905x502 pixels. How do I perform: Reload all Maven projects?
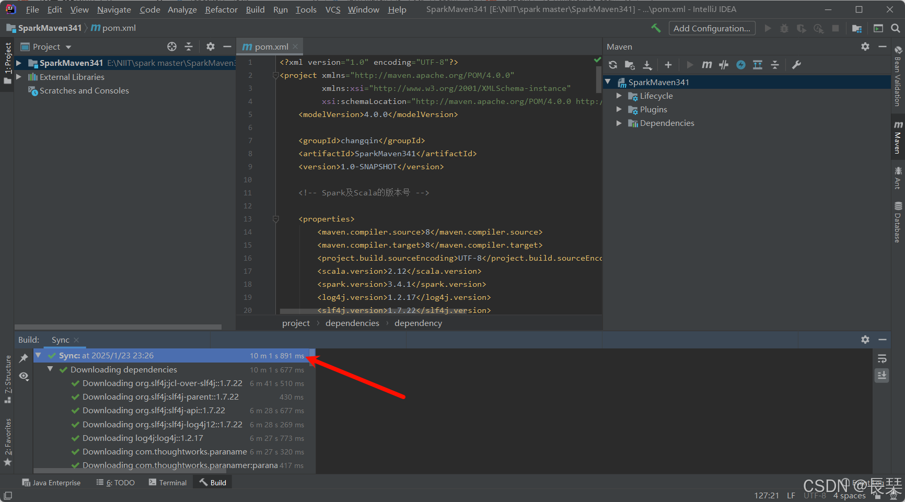point(613,65)
